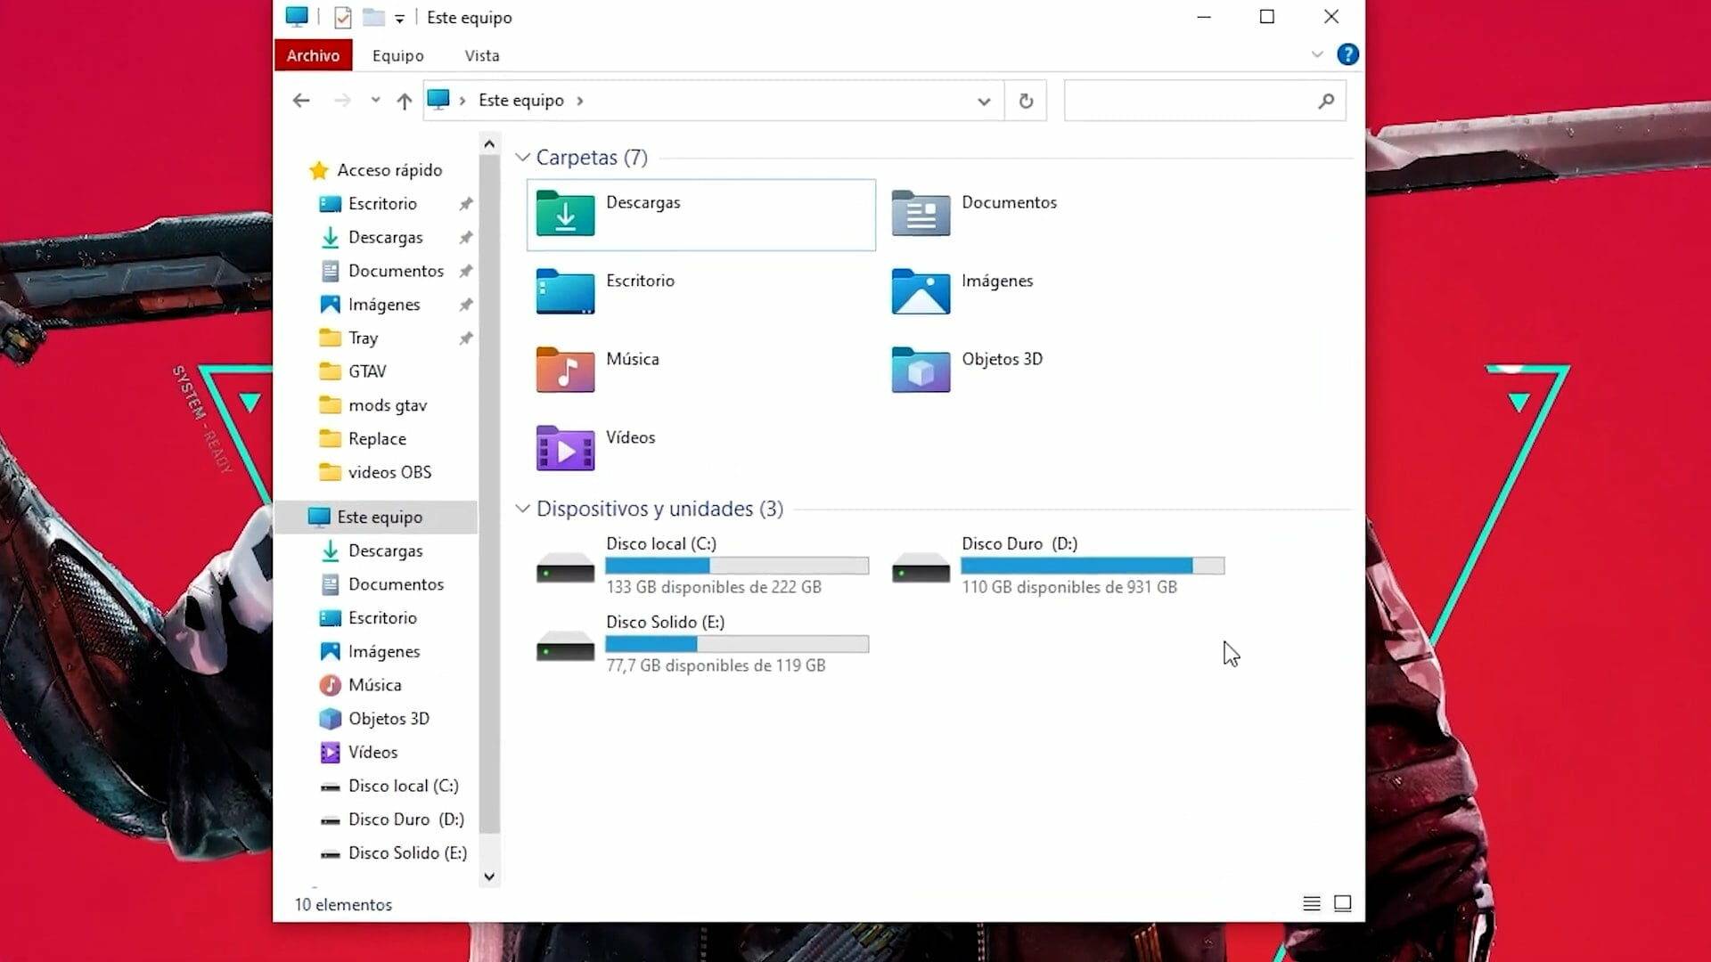Open the address bar history dropdown

984,101
